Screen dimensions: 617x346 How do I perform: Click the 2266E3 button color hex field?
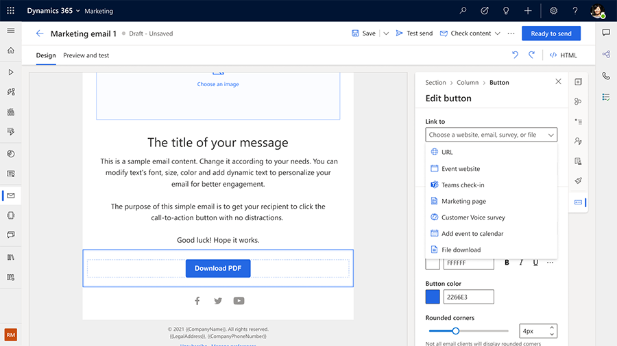coord(468,297)
